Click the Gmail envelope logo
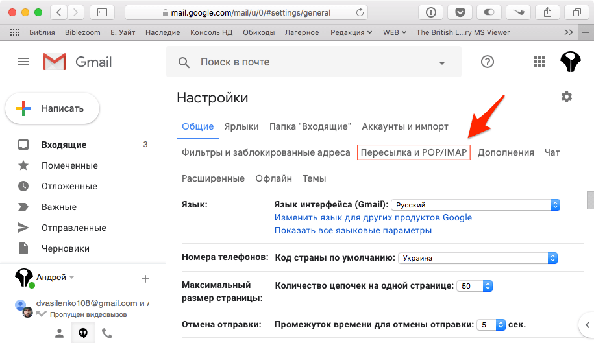The height and width of the screenshot is (343, 594). 55,62
